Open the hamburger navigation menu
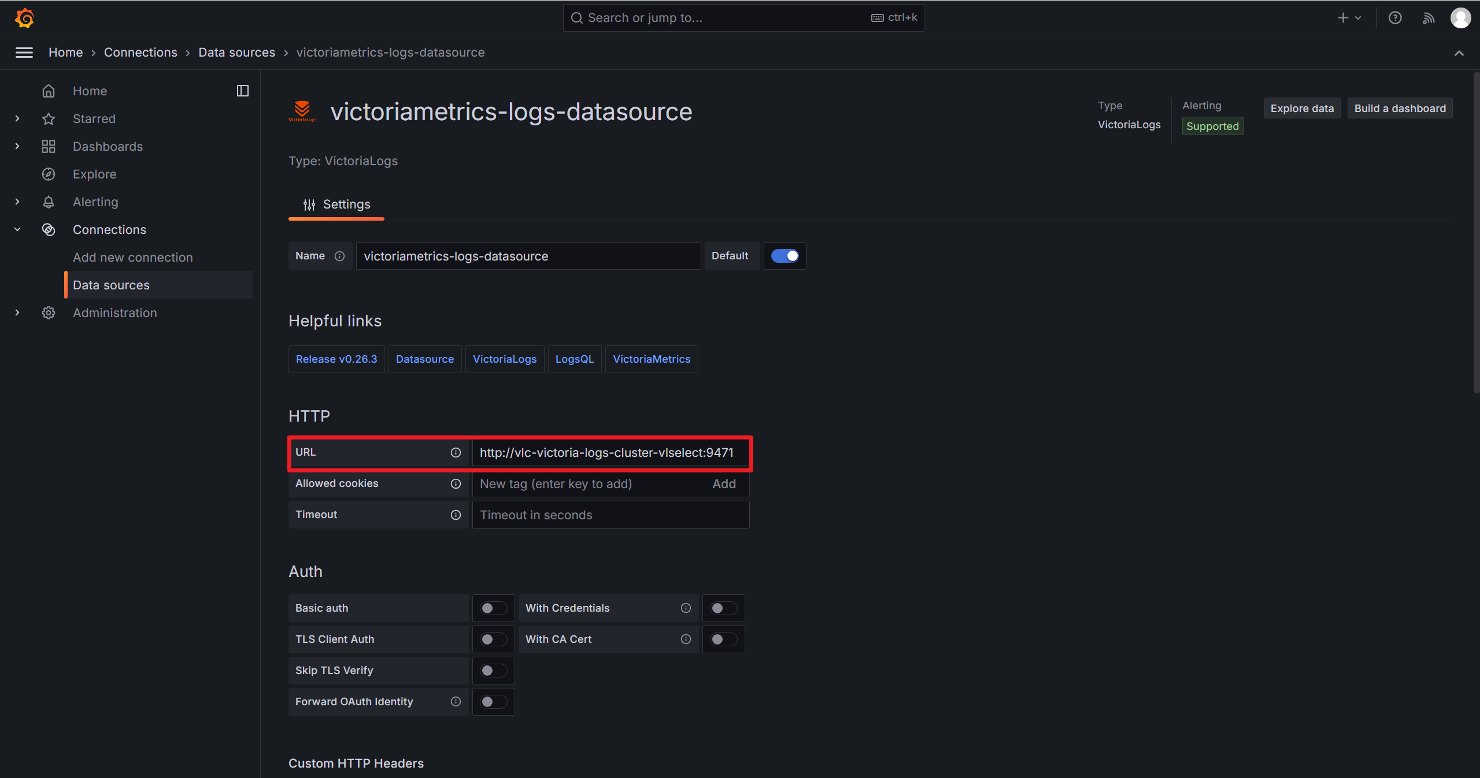This screenshot has height=778, width=1480. [x=24, y=53]
